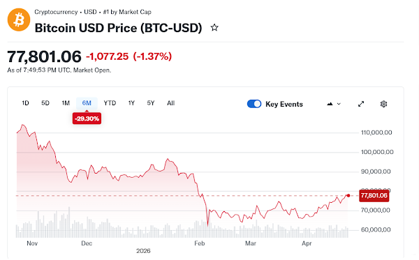This screenshot has width=419, height=260.
Task: Click the -29.30% change badge
Action: (87, 118)
